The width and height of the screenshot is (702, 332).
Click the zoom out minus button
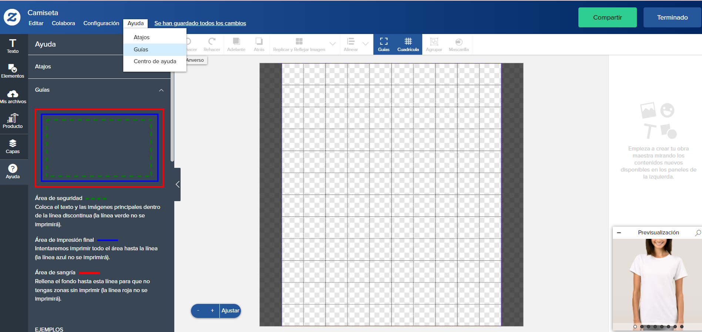point(198,311)
